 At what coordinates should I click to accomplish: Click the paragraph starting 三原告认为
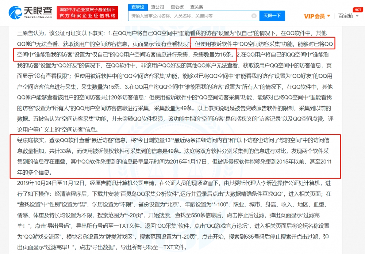point(175,81)
